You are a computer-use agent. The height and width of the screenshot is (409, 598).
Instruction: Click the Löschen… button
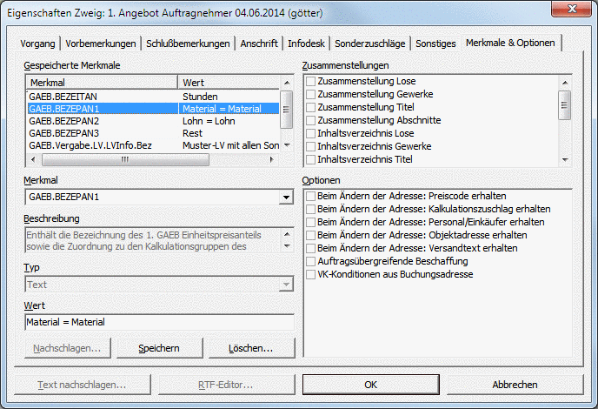[x=251, y=348]
